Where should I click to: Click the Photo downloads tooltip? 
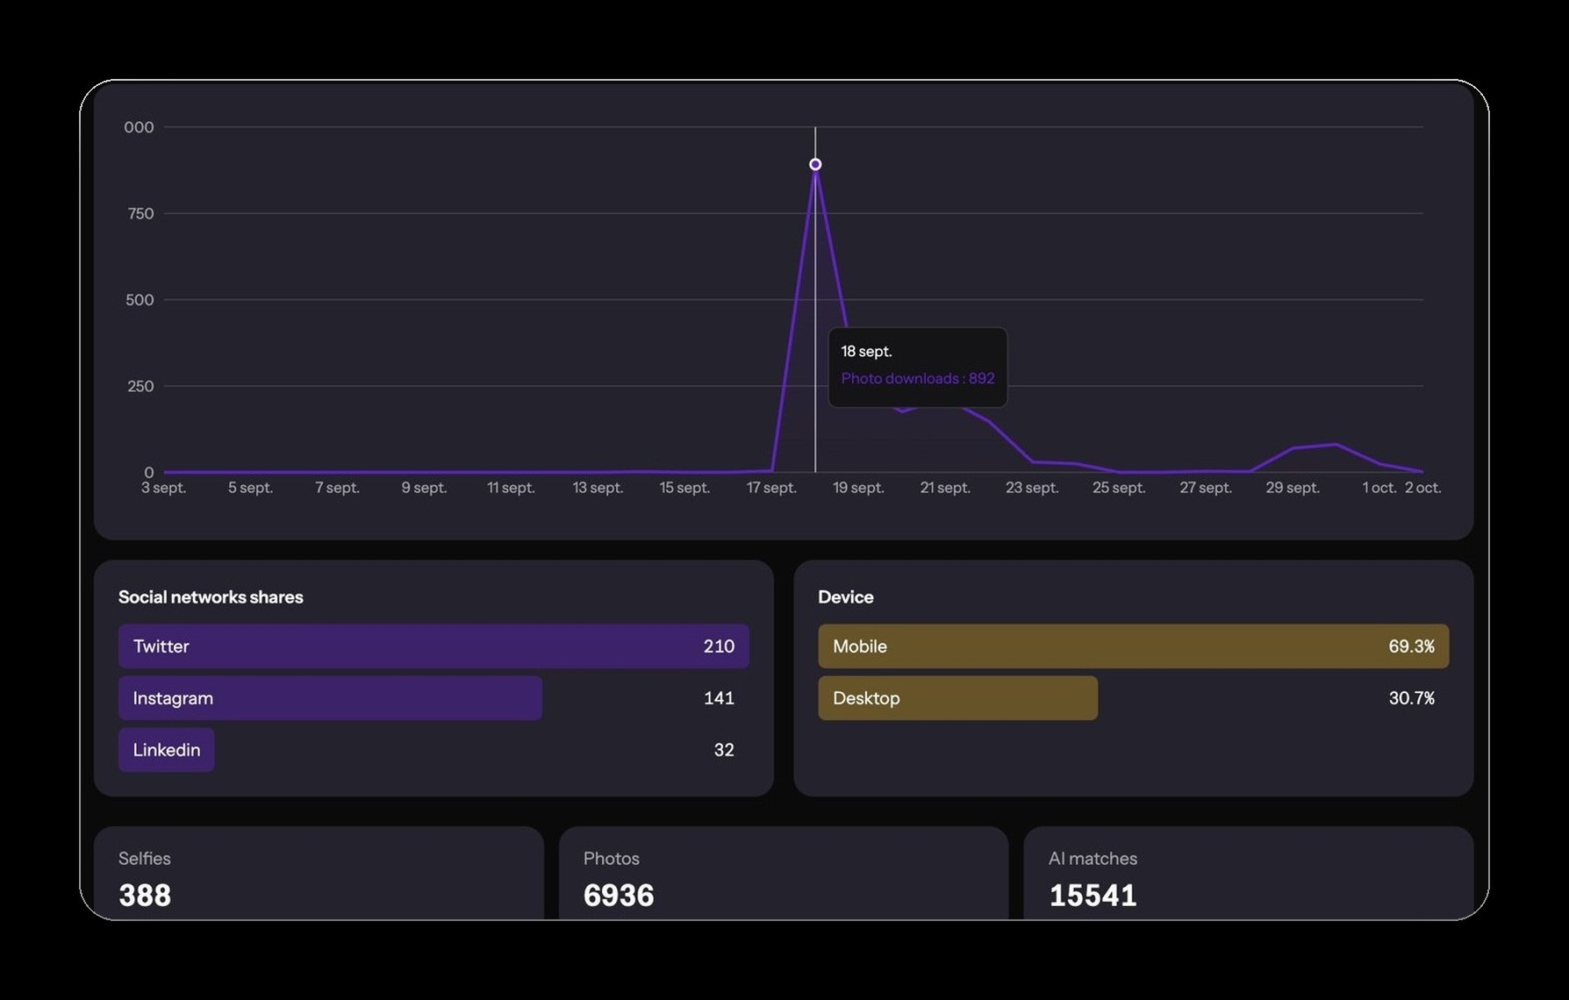tap(918, 367)
